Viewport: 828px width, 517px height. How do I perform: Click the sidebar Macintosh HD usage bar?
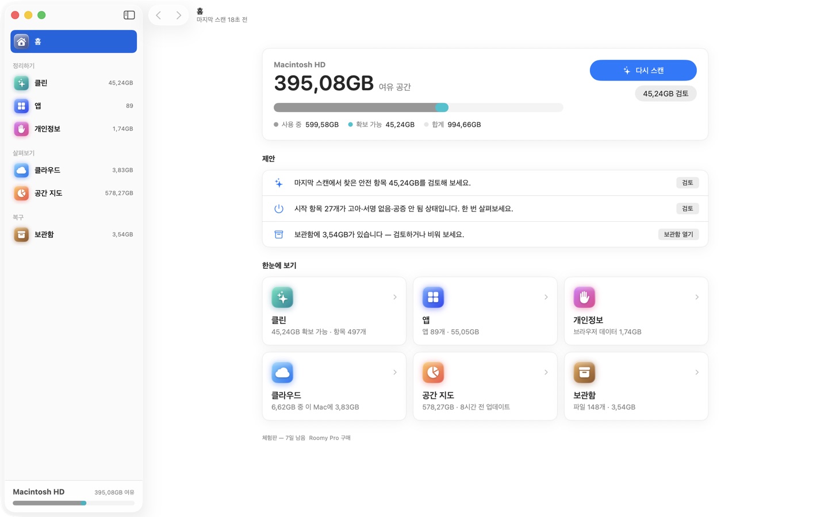tap(74, 503)
